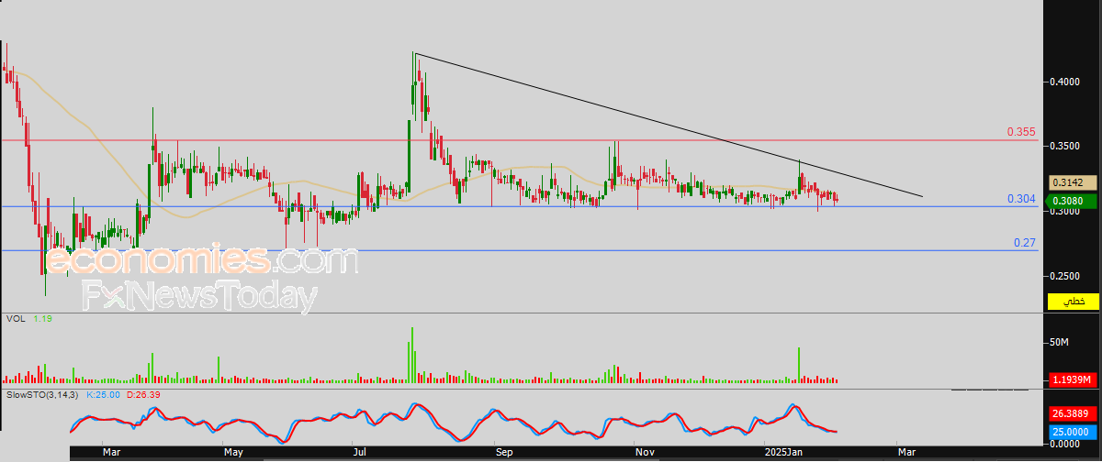
Task: Click the 0.4000 price axis label
Action: point(1066,82)
